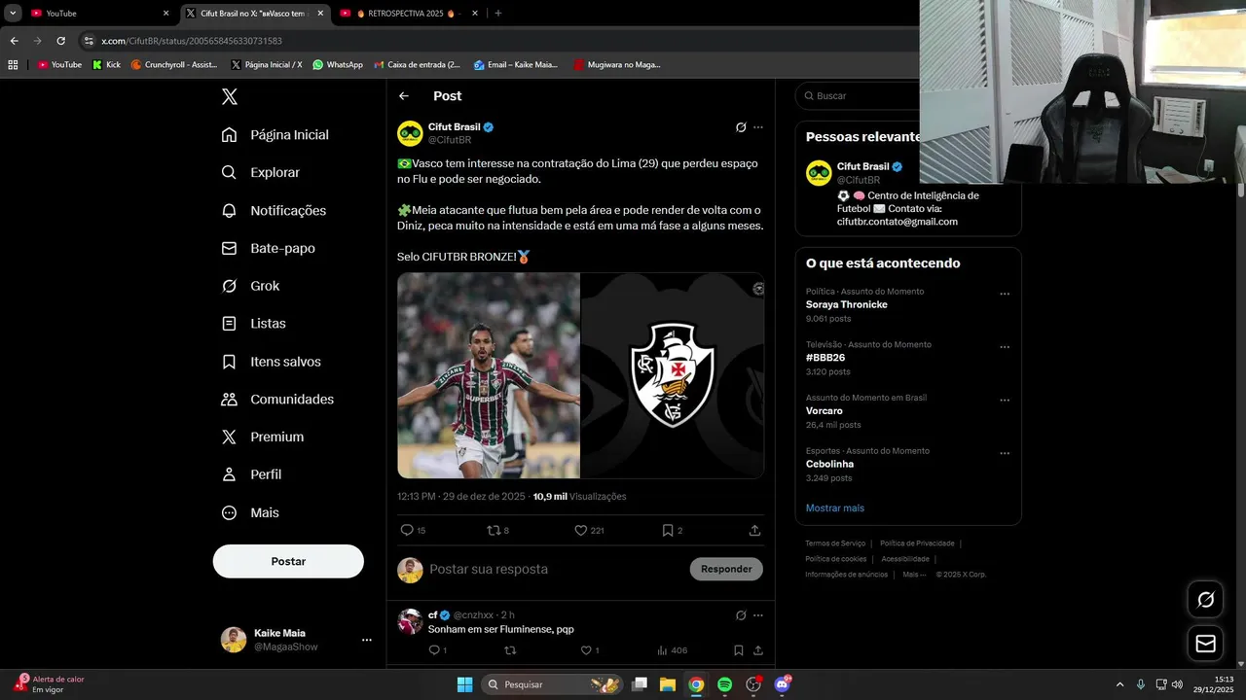Viewport: 1246px width, 700px height.
Task: Open Itens salvos bookmarks
Action: (x=271, y=362)
